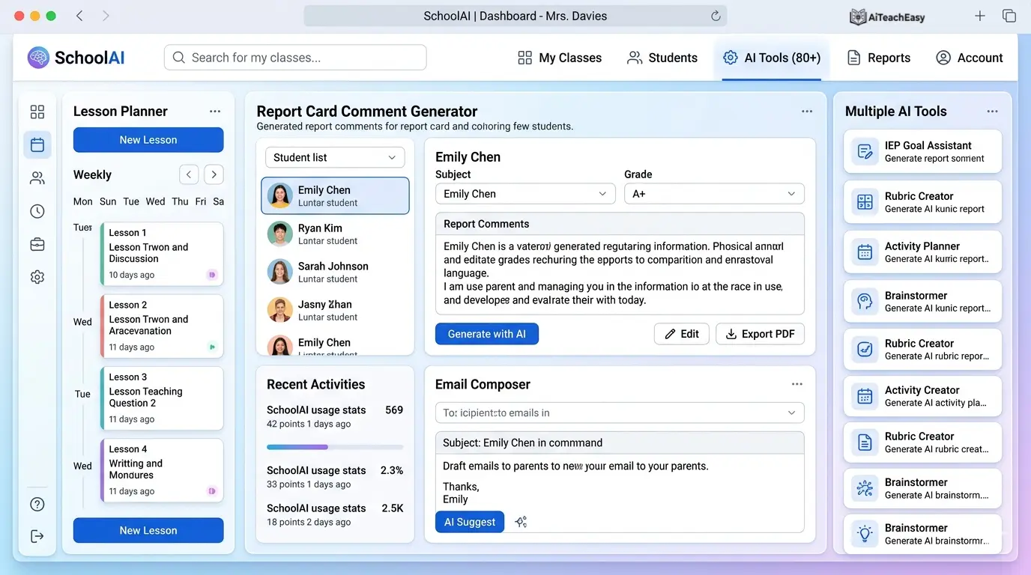Click the clock history icon in sidebar
This screenshot has height=575, width=1031.
37,210
